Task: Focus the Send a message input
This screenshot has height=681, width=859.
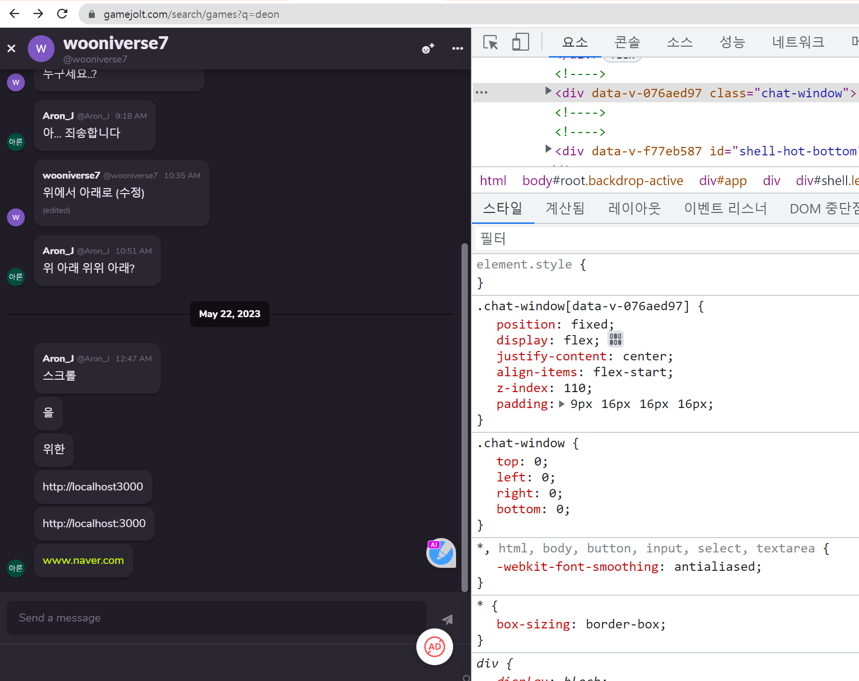Action: click(x=216, y=618)
